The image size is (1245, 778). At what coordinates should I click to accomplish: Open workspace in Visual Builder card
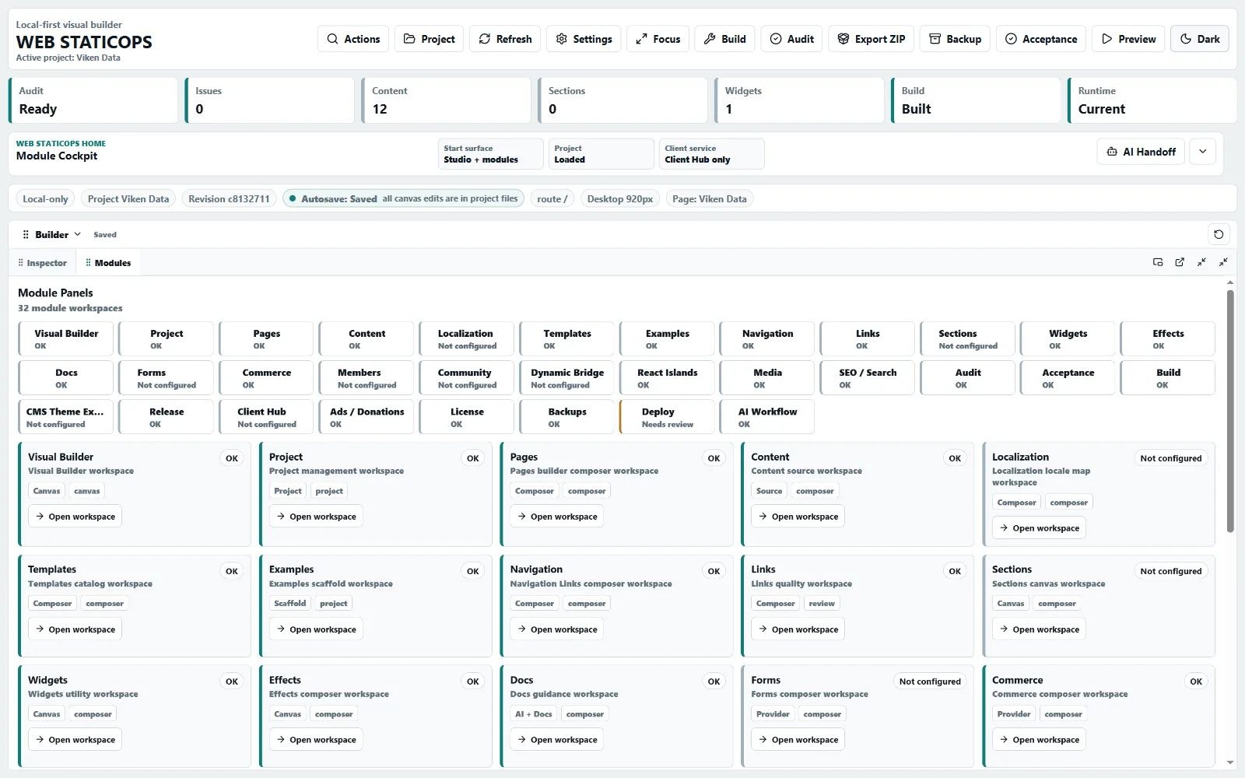click(x=75, y=517)
